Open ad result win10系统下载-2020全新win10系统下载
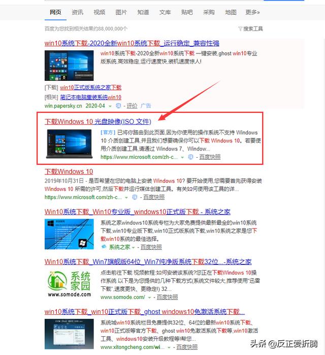The width and height of the screenshot is (325, 355). coord(132,43)
